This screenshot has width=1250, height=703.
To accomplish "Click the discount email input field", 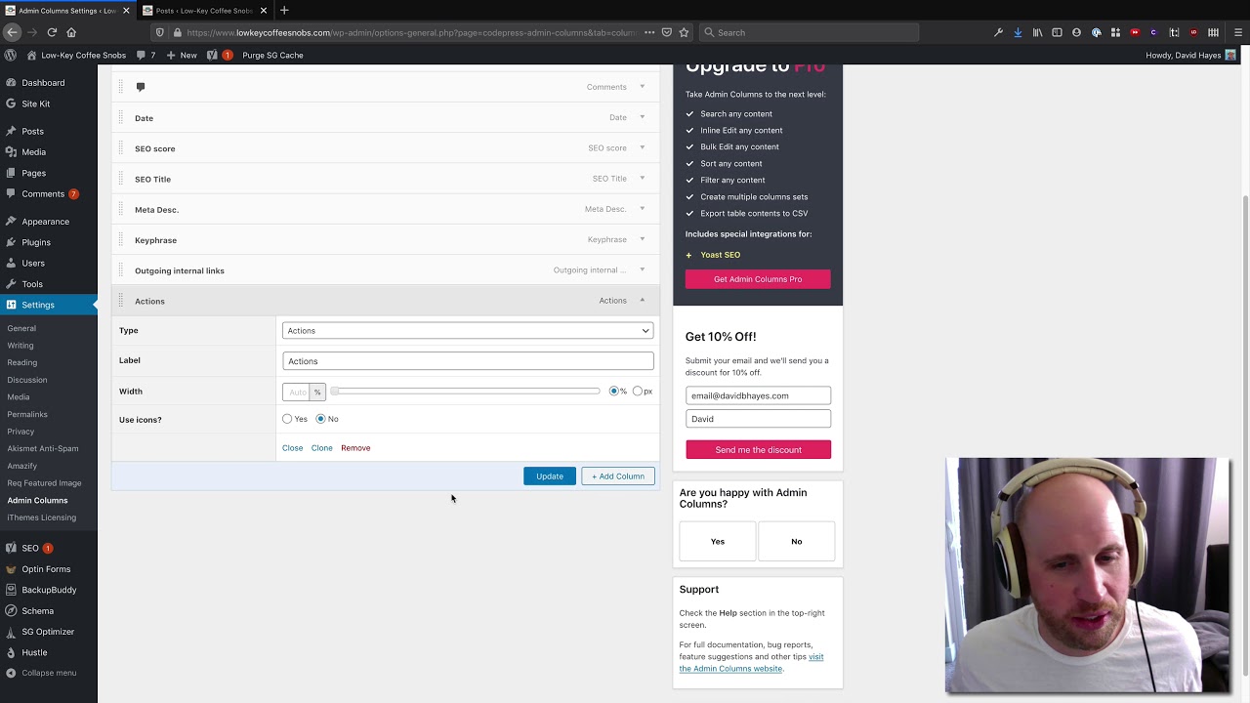I will [x=758, y=395].
